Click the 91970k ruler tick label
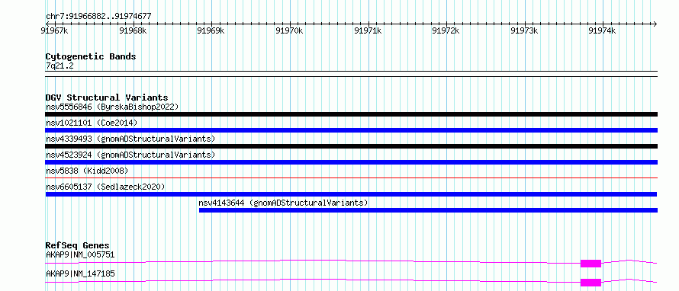 coord(289,30)
